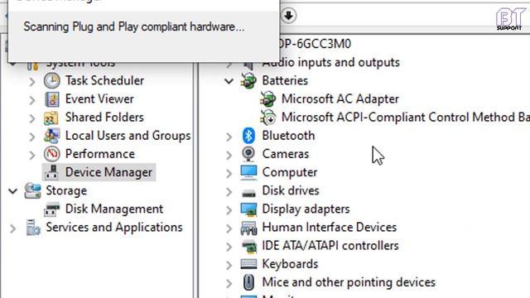Image resolution: width=530 pixels, height=298 pixels.
Task: Select the Batteries label
Action: 285,81
